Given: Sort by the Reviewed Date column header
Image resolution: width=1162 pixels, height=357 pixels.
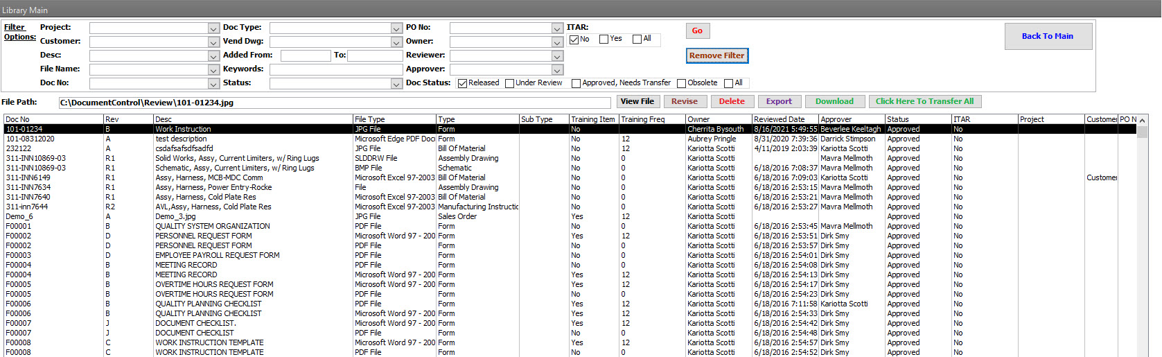Looking at the screenshot, I should 785,119.
